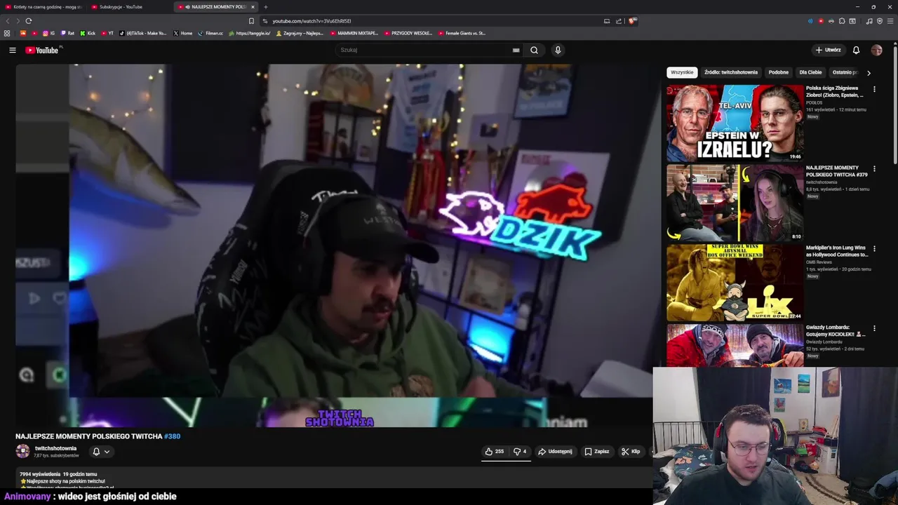The width and height of the screenshot is (898, 505).
Task: Select the Źródło: twitchshotownia chip
Action: tap(731, 72)
